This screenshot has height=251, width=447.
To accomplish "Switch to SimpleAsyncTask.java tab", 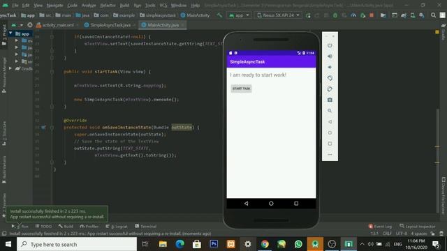I will pos(110,25).
